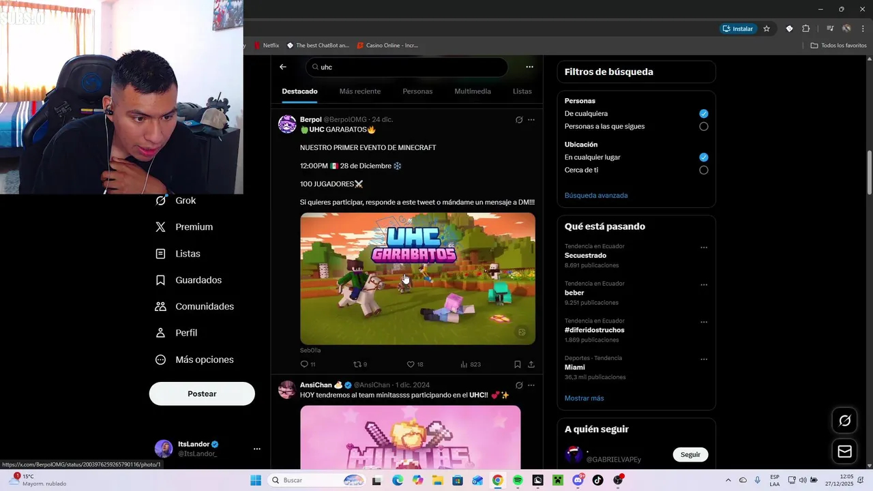873x491 pixels.
Task: Click the Chrome profile avatar
Action: coord(846,29)
